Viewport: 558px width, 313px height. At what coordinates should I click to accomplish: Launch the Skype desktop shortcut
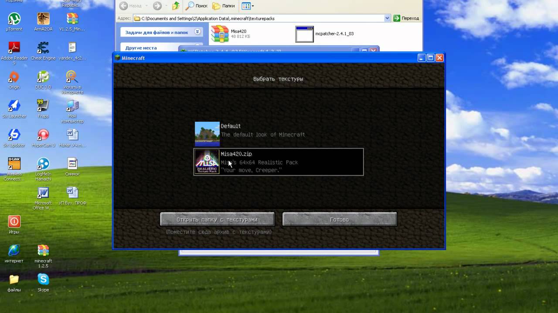click(43, 283)
